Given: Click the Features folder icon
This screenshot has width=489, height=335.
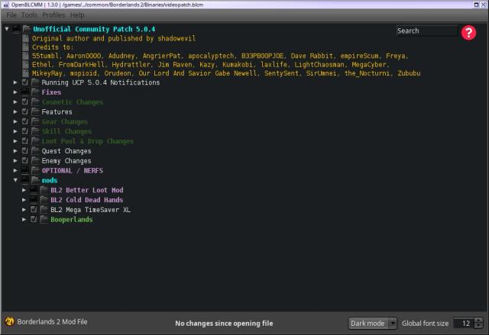Looking at the screenshot, I should click(35, 112).
